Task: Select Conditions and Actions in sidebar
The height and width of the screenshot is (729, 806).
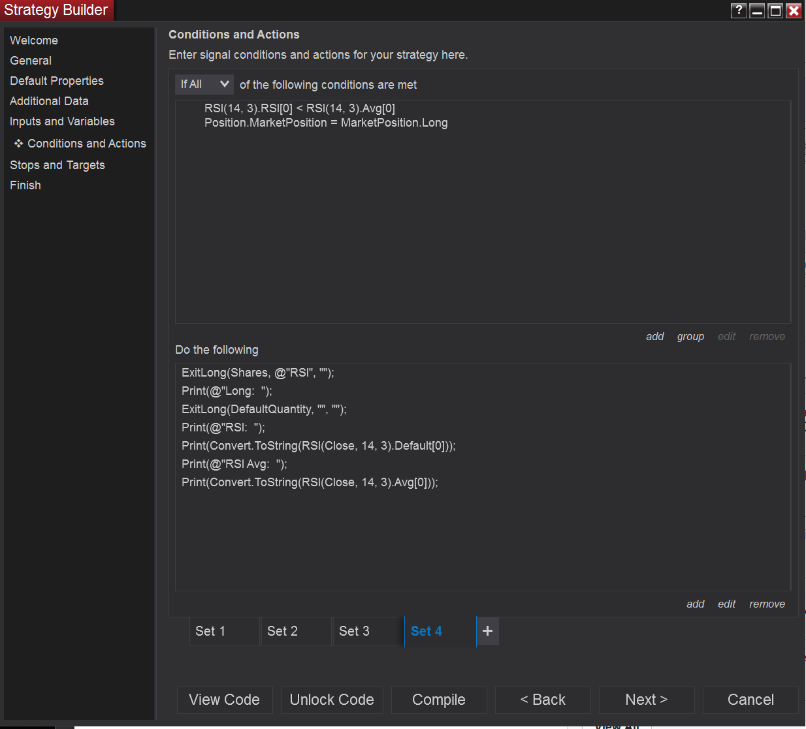Action: 87,144
